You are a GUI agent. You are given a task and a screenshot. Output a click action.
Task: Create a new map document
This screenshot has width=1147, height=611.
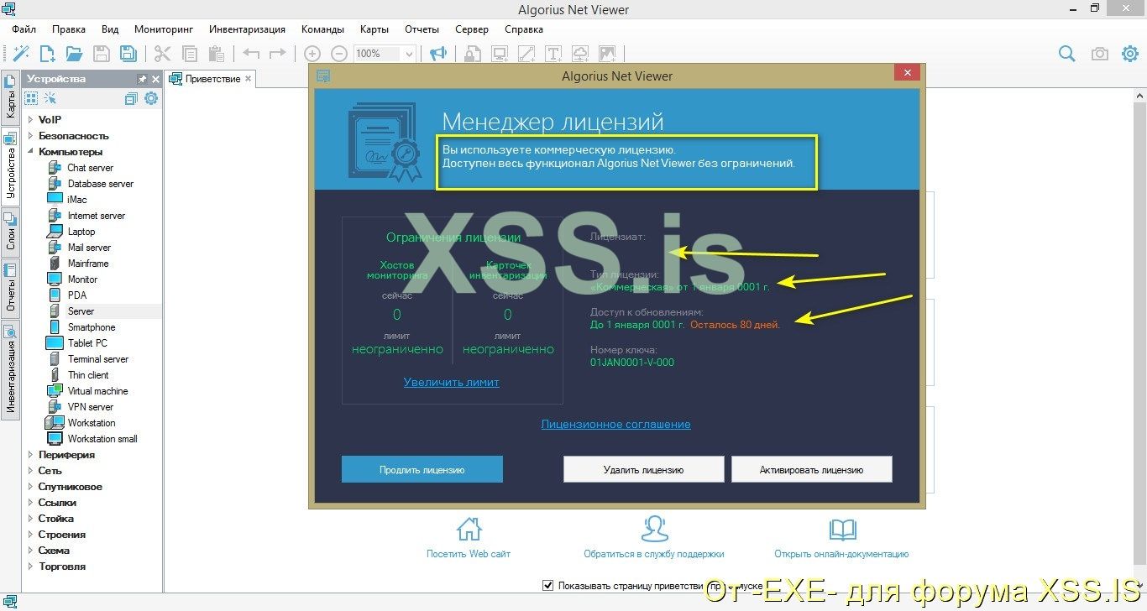coord(48,54)
